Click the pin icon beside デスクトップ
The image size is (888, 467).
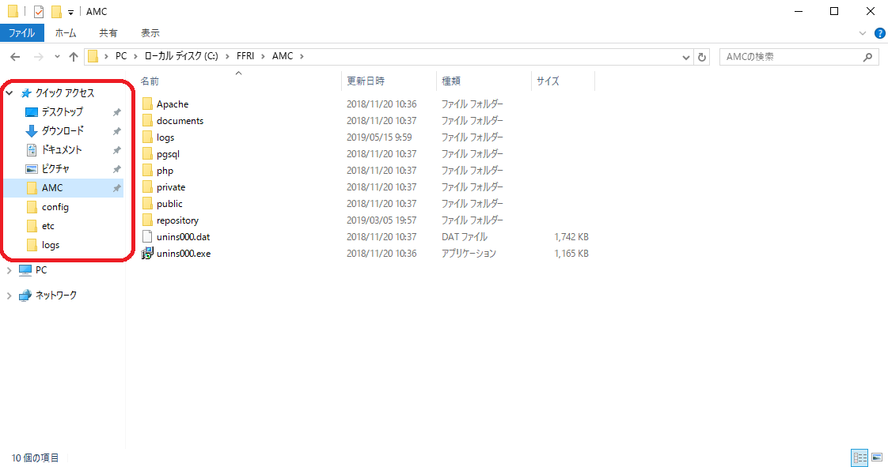point(116,112)
